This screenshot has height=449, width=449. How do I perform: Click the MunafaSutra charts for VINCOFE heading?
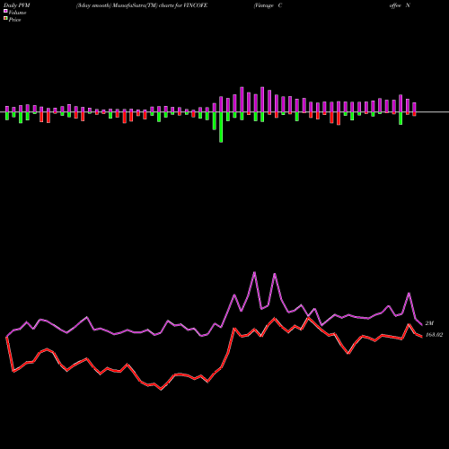pos(142,5)
